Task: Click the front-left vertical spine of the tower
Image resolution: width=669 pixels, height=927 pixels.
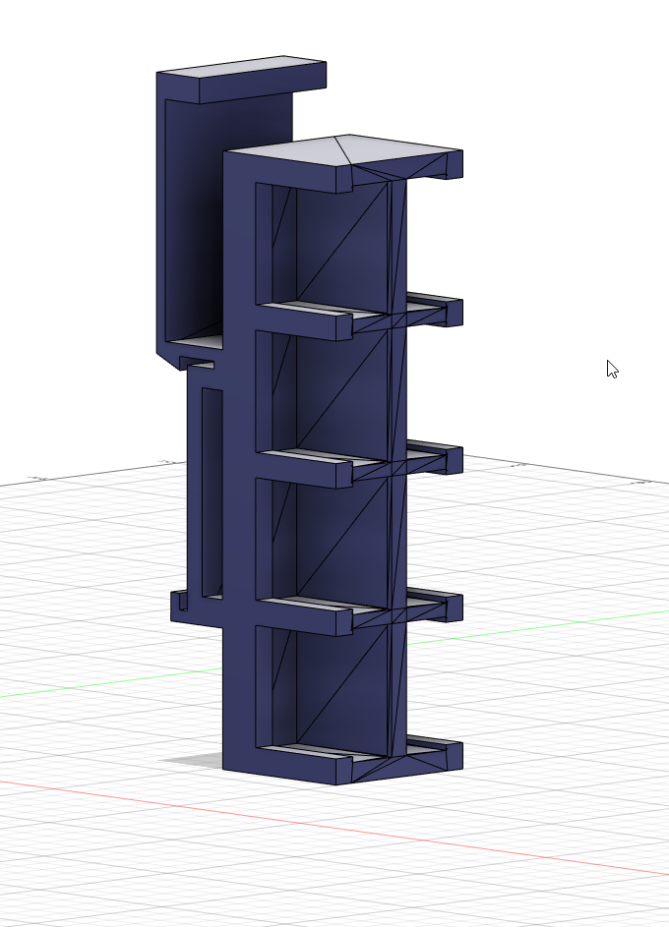Action: pyautogui.click(x=239, y=472)
